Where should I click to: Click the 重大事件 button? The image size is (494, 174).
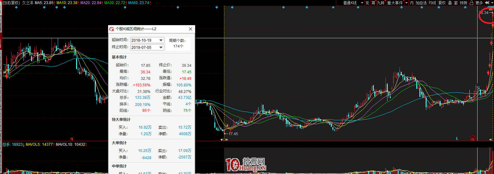(395, 3)
